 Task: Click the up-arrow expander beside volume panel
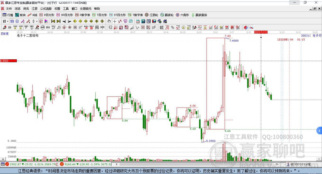3,159
